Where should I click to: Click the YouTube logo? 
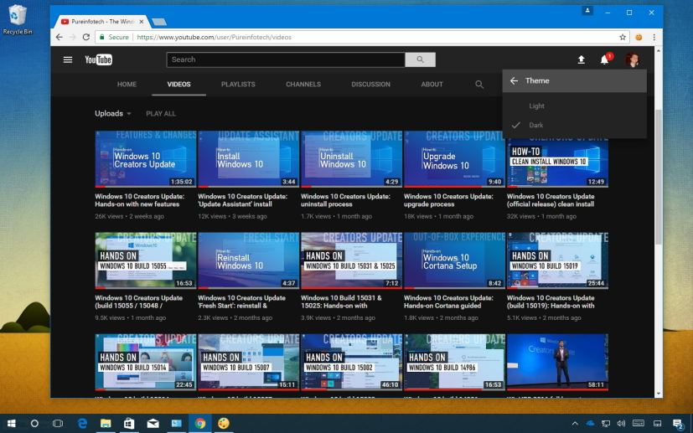[x=98, y=59]
